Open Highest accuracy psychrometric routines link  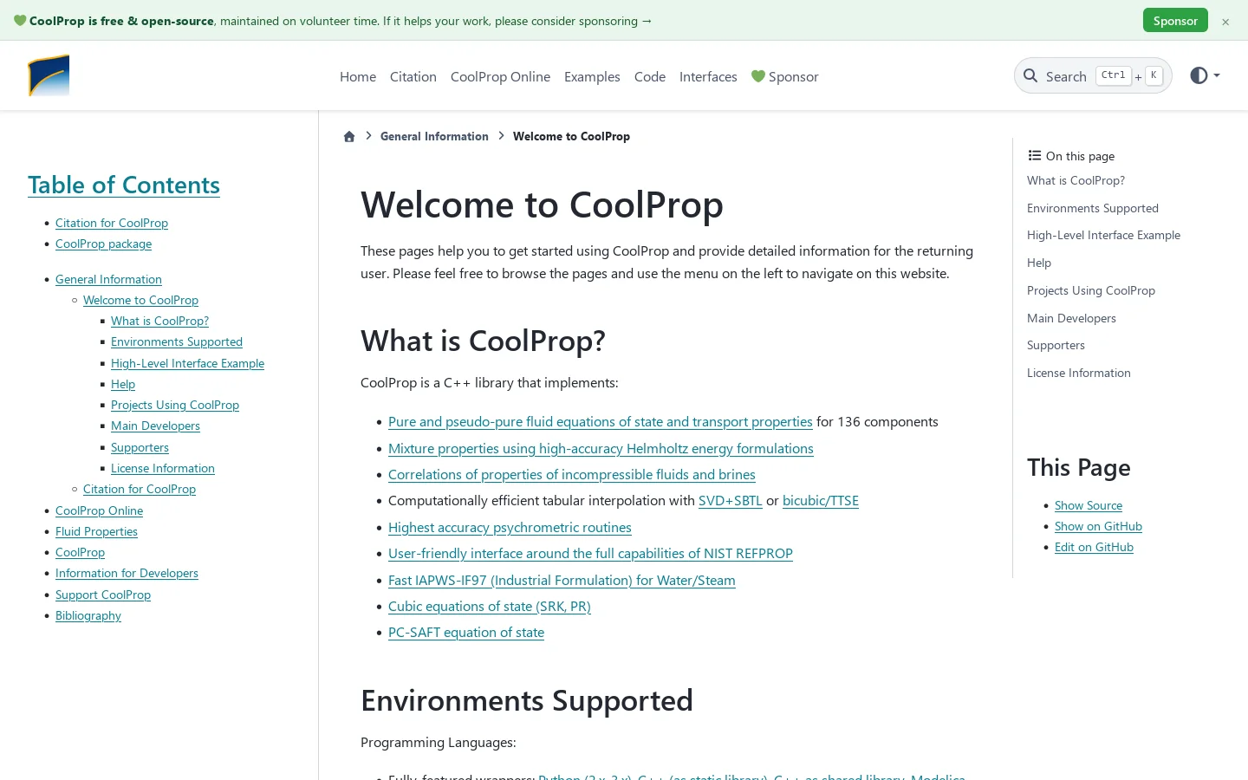510,527
